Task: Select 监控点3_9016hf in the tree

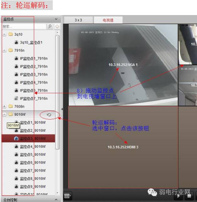Action: click(28, 139)
